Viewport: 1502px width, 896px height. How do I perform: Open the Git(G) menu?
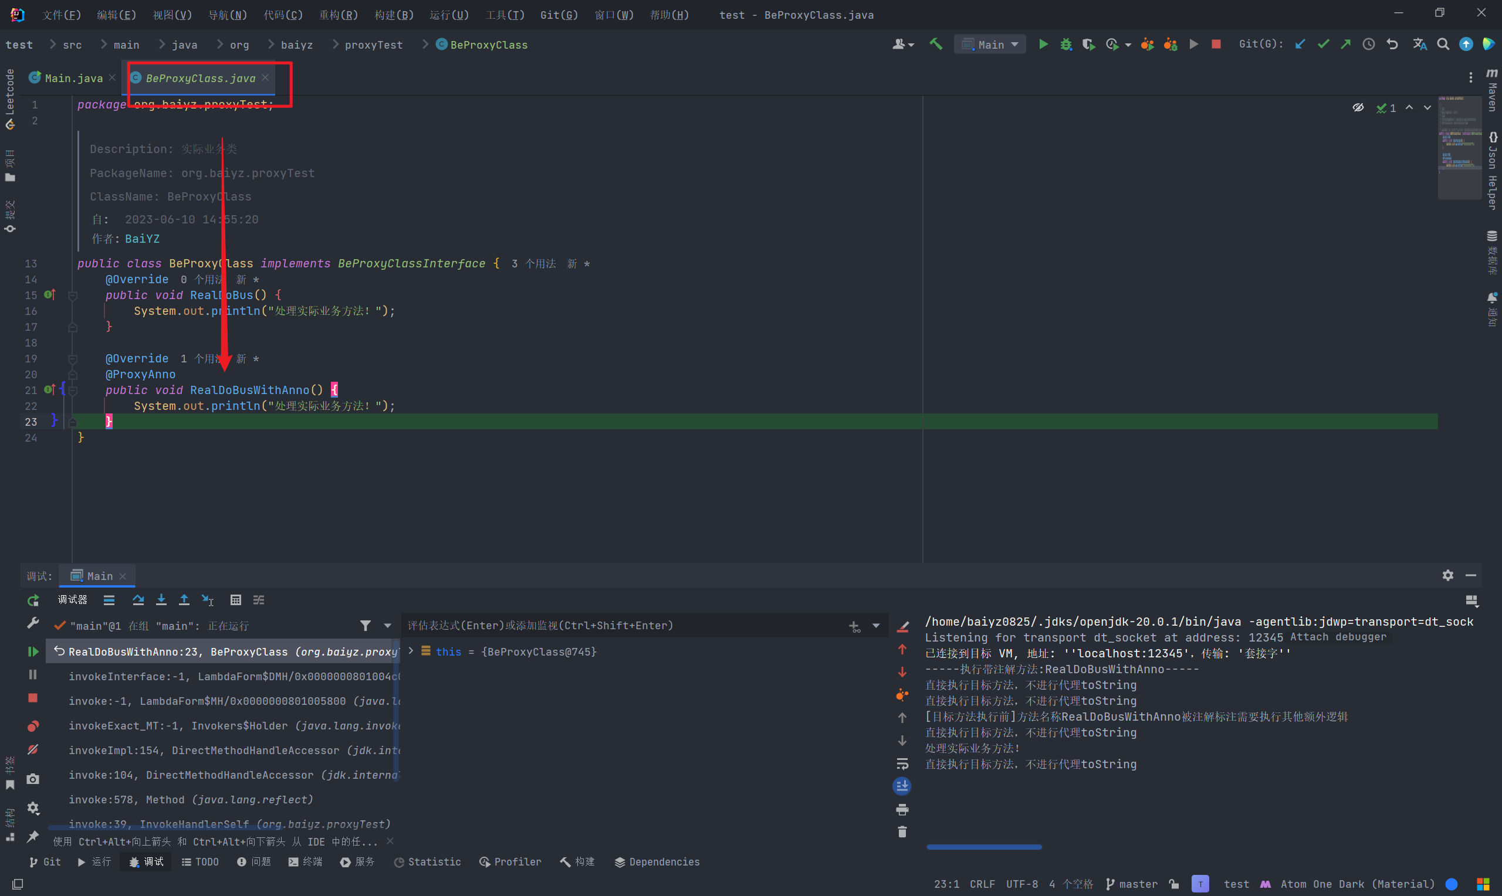pyautogui.click(x=559, y=15)
